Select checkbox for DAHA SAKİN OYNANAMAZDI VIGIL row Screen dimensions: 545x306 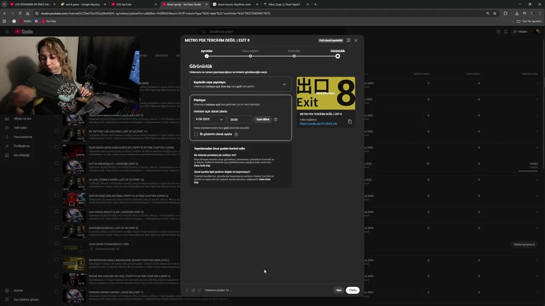[56, 244]
